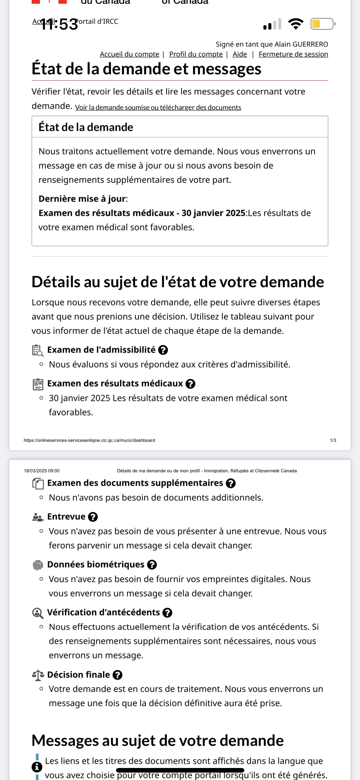Open Profil du compte link
The height and width of the screenshot is (780, 360).
tap(196, 54)
